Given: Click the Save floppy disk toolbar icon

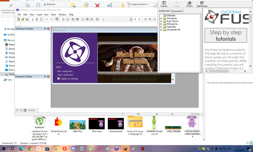Looking at the screenshot, I should pos(27,19).
